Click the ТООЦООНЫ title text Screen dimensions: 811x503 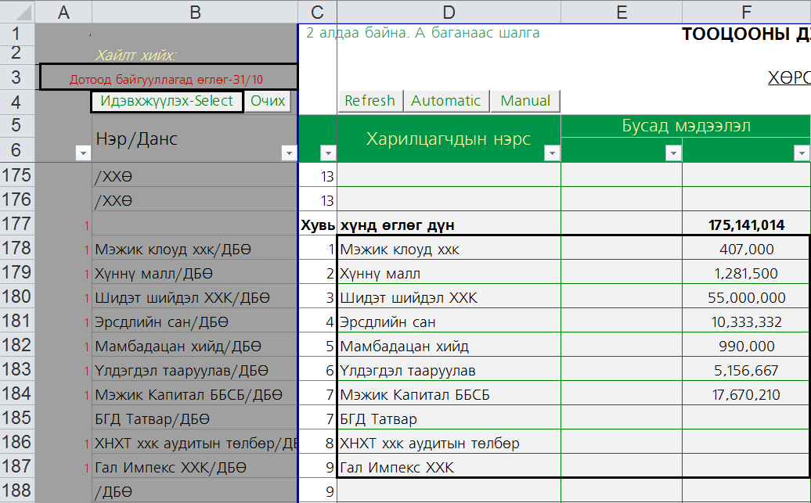click(x=746, y=34)
